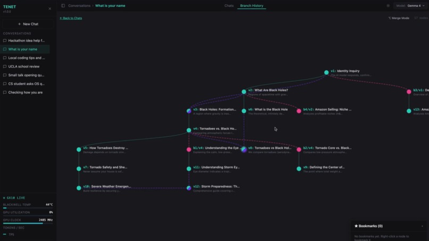429x241 pixels.
Task: Click the 'v12: Storm Preparedness' label
Action: [x=216, y=187]
